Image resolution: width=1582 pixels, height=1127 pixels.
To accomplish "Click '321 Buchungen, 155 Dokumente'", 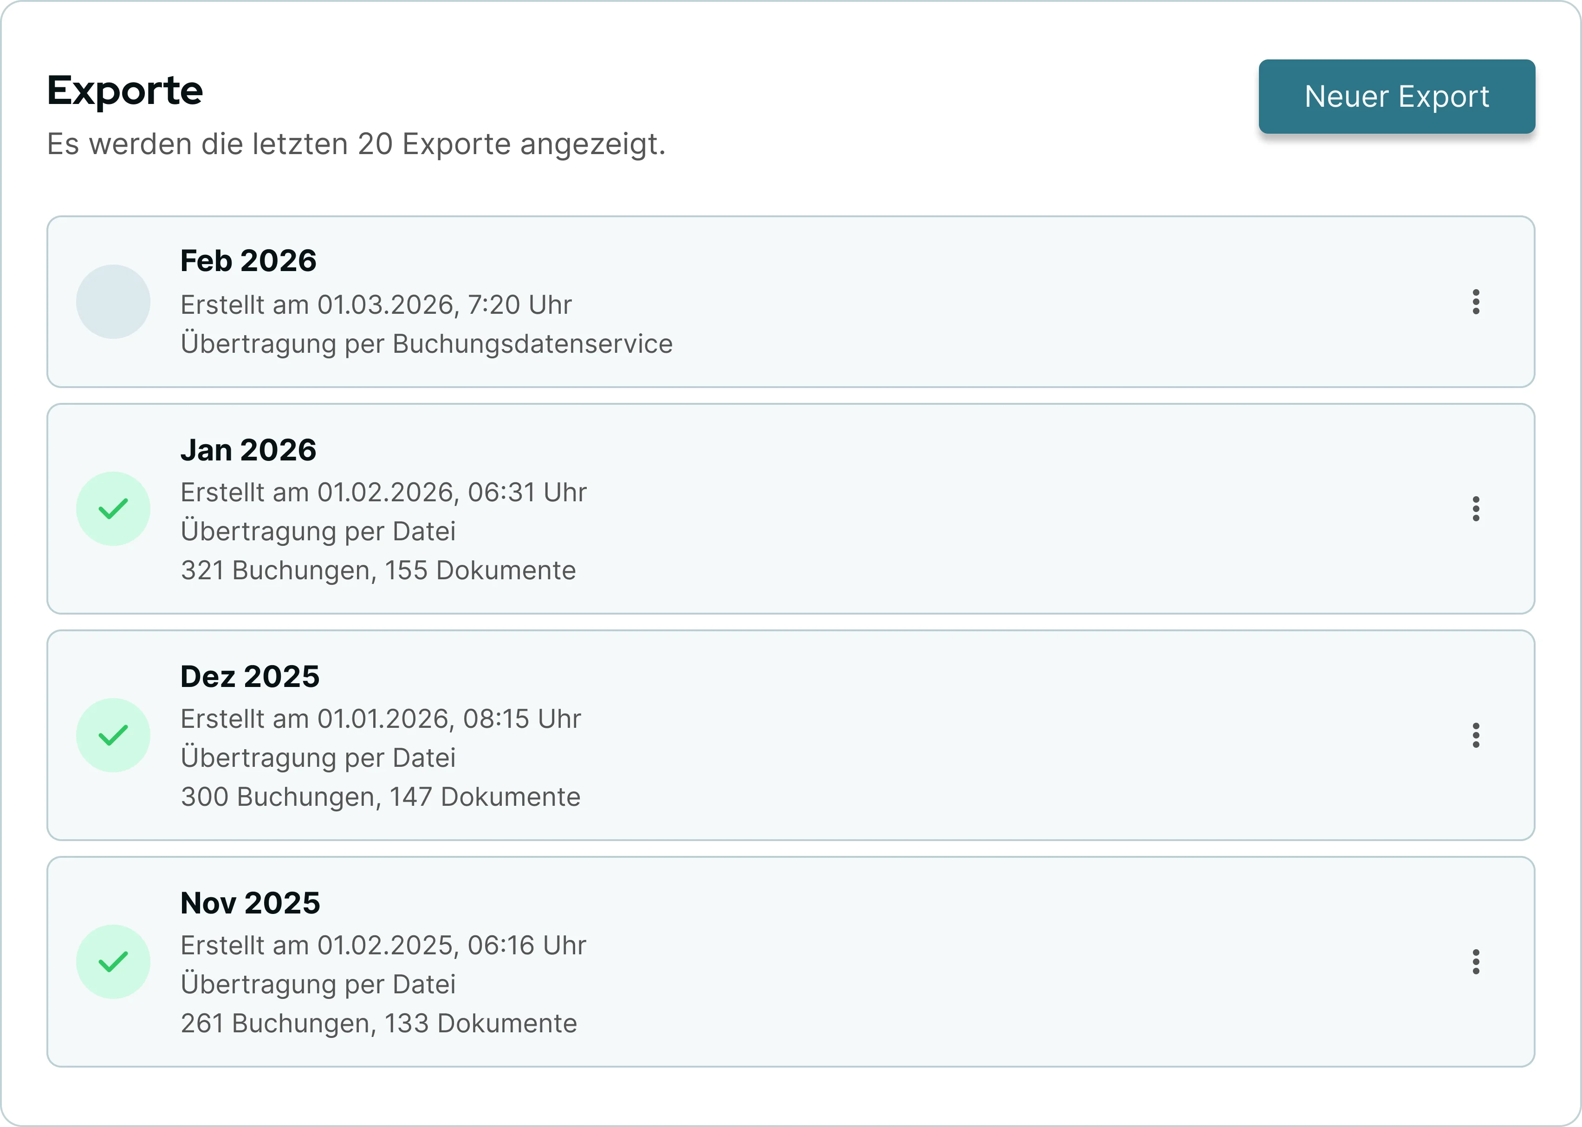I will [x=378, y=570].
